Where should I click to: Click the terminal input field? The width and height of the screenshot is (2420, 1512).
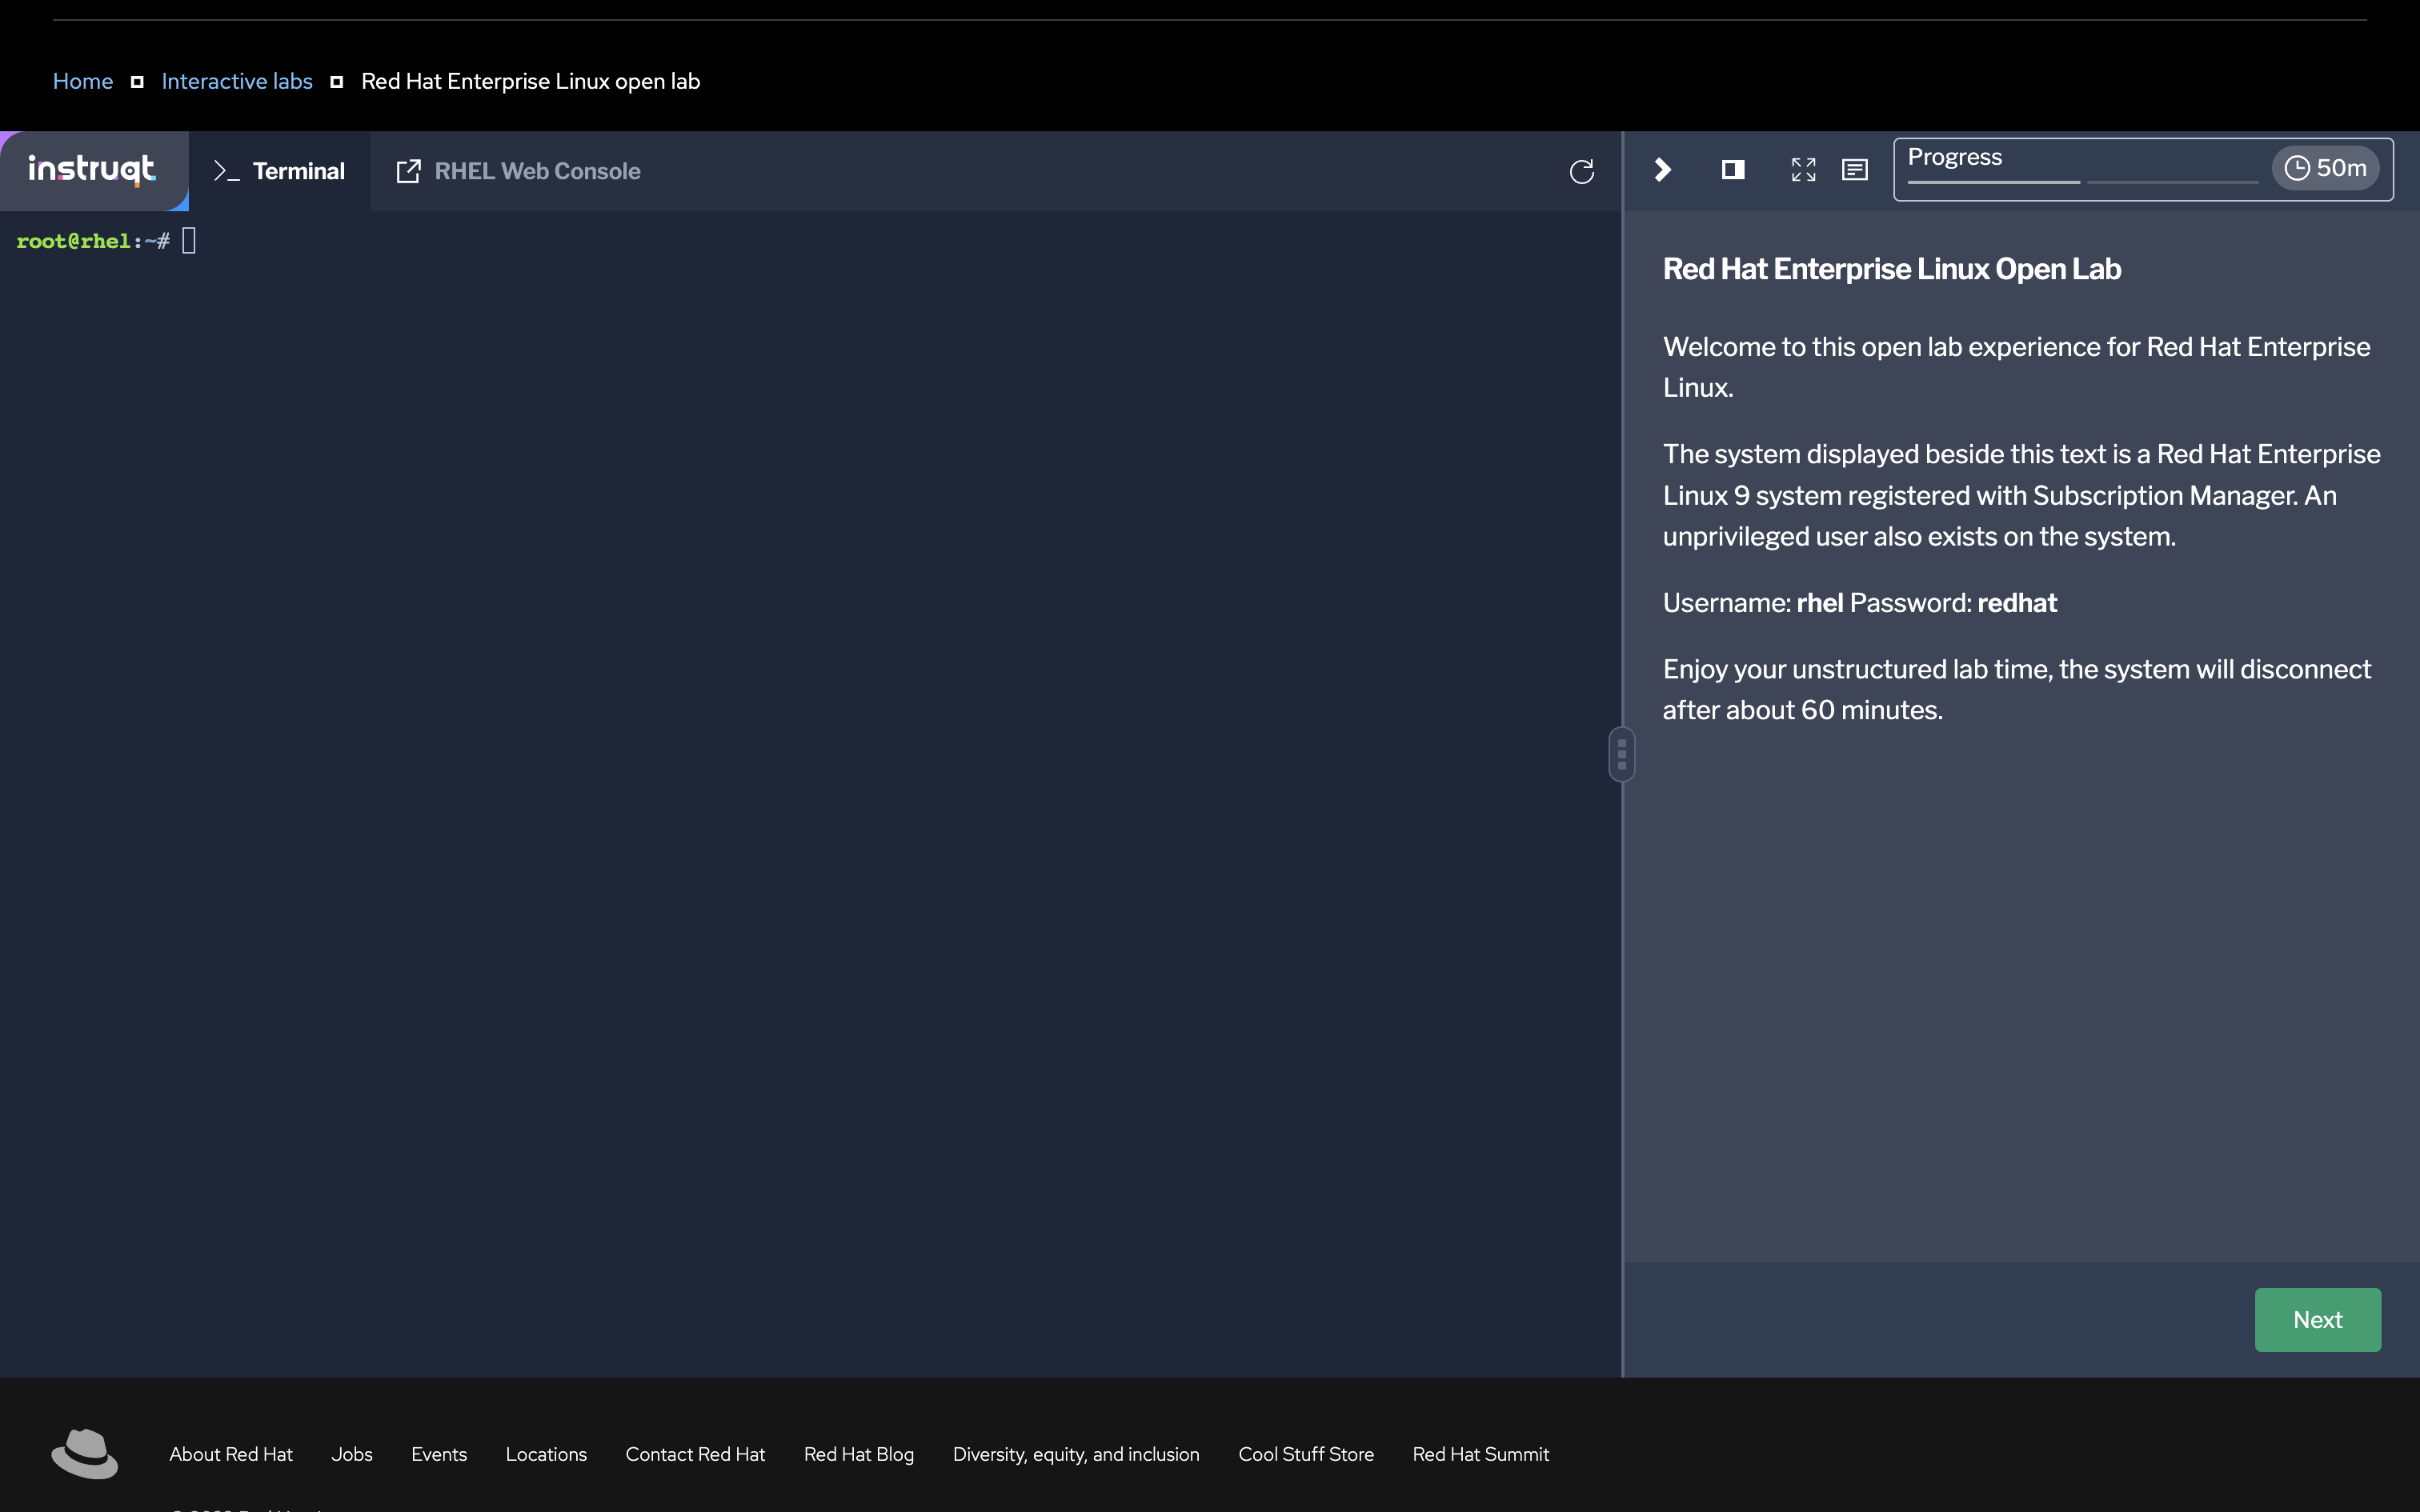[188, 238]
